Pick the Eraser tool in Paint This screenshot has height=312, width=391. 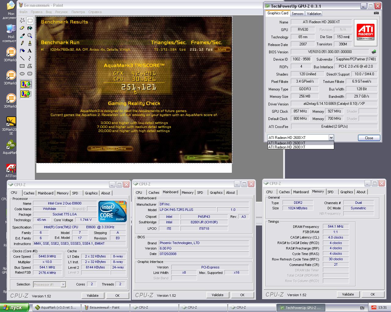(22, 28)
